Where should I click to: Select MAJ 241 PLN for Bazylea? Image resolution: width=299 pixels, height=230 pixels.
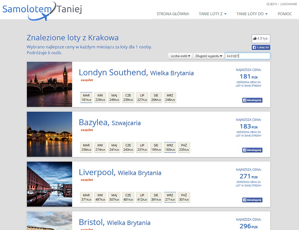pyautogui.click(x=114, y=148)
